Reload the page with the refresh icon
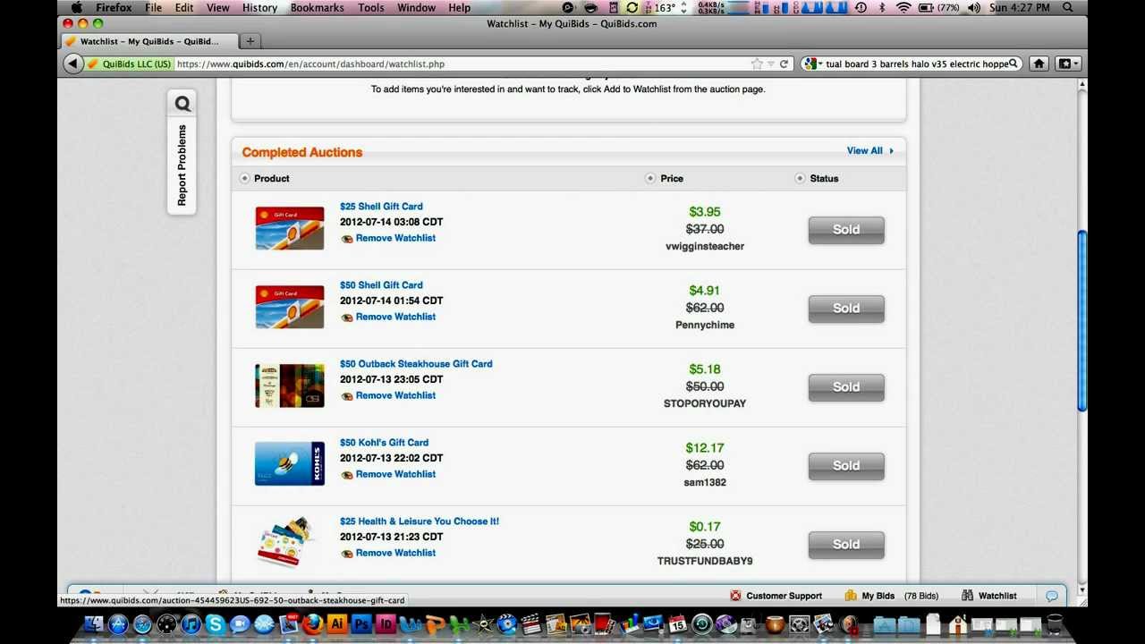This screenshot has height=644, width=1145. [x=784, y=64]
